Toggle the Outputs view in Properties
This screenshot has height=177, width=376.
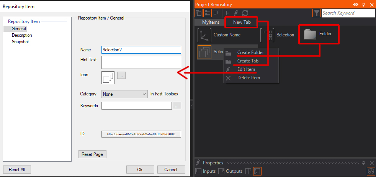click(x=230, y=171)
